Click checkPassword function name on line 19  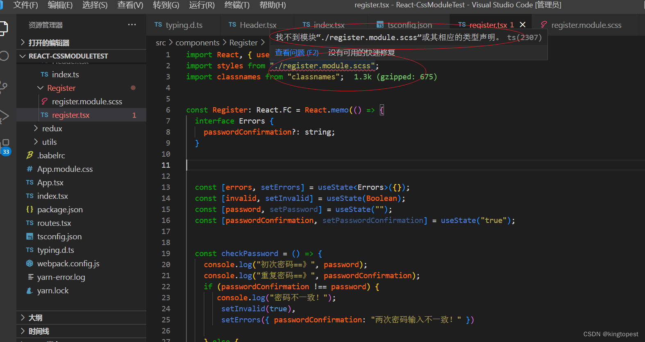(x=250, y=254)
